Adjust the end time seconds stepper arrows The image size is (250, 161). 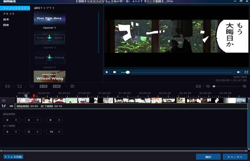coord(59,132)
